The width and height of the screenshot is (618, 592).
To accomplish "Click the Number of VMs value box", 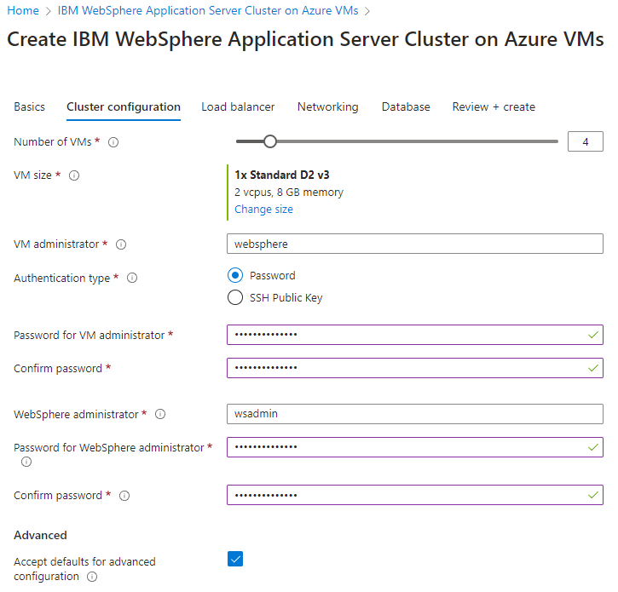I will pos(585,142).
